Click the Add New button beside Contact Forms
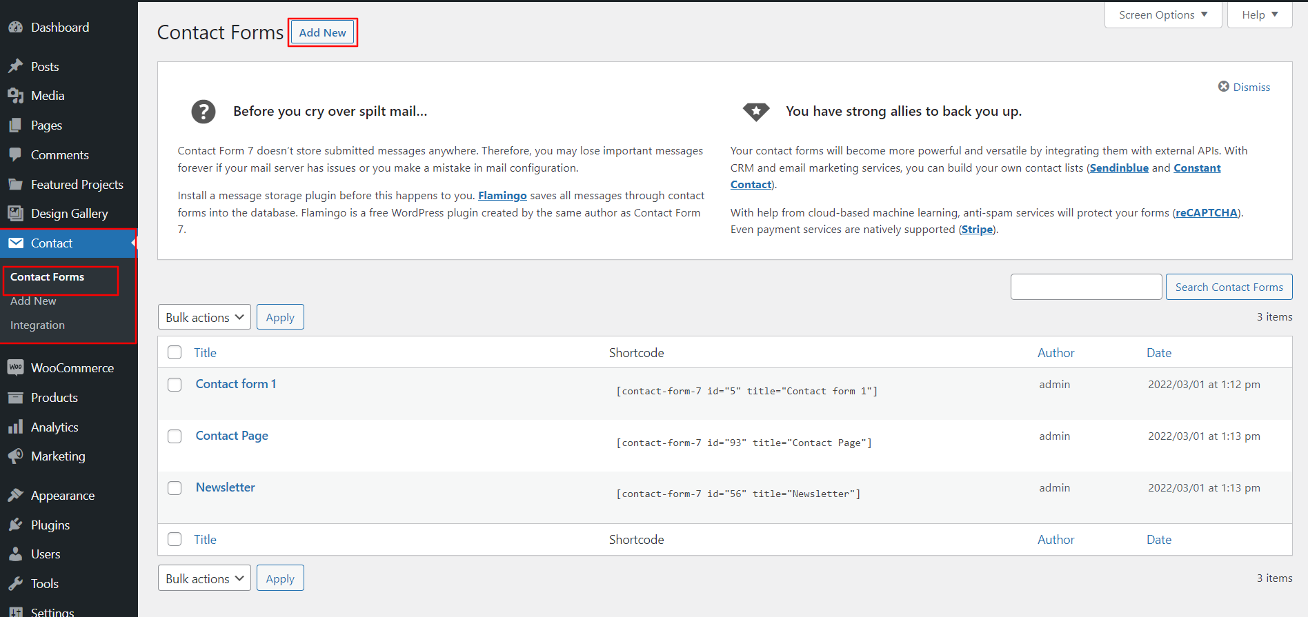This screenshot has width=1308, height=617. tap(322, 32)
